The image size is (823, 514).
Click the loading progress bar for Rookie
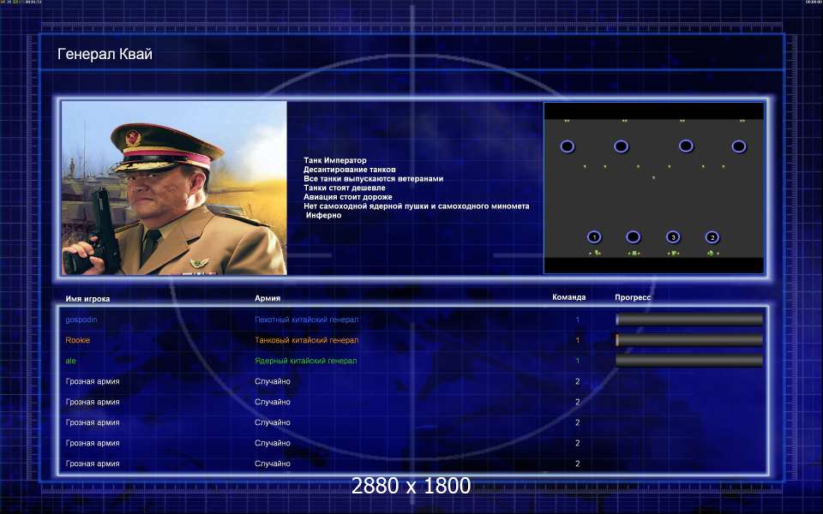click(x=689, y=340)
